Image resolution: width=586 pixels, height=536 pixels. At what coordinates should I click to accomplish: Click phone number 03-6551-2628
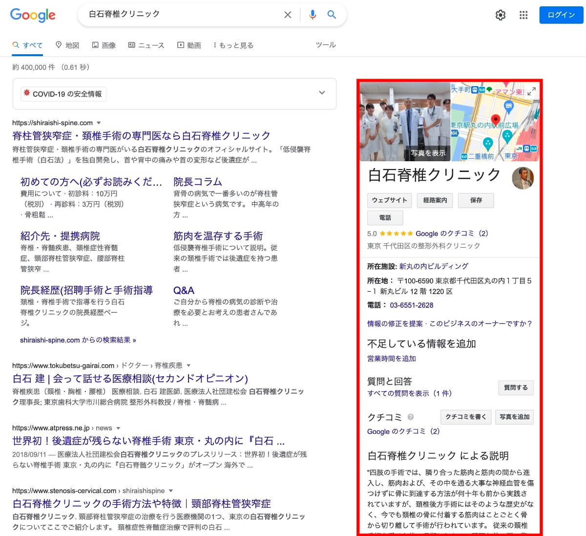click(412, 305)
